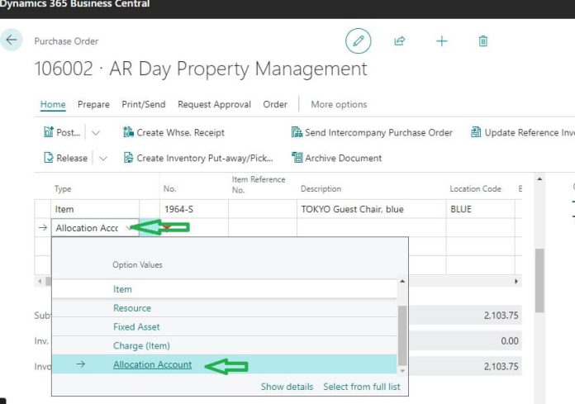Open More options menu
The height and width of the screenshot is (404, 575).
[x=339, y=104]
